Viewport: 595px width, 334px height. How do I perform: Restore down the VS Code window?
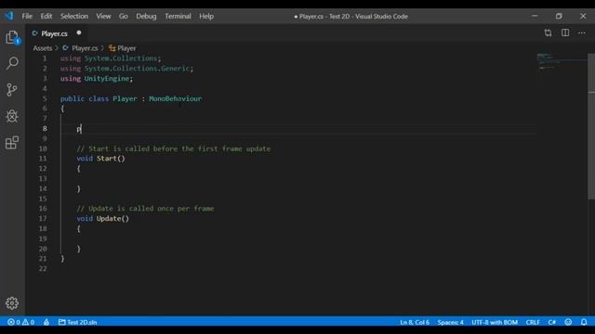point(559,16)
